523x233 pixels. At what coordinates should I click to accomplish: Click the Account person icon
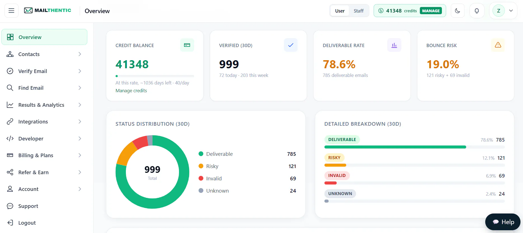(x=10, y=189)
